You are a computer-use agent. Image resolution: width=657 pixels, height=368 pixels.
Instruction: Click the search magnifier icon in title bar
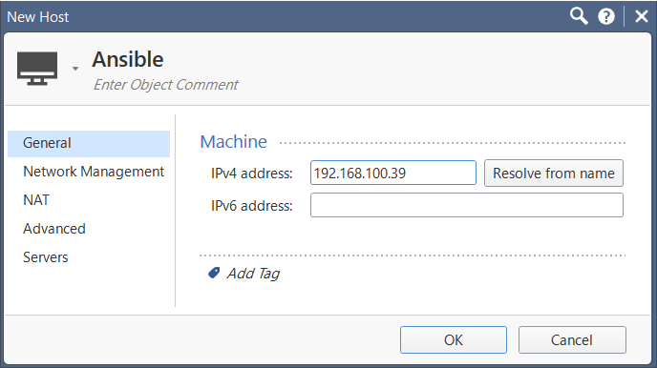point(579,17)
